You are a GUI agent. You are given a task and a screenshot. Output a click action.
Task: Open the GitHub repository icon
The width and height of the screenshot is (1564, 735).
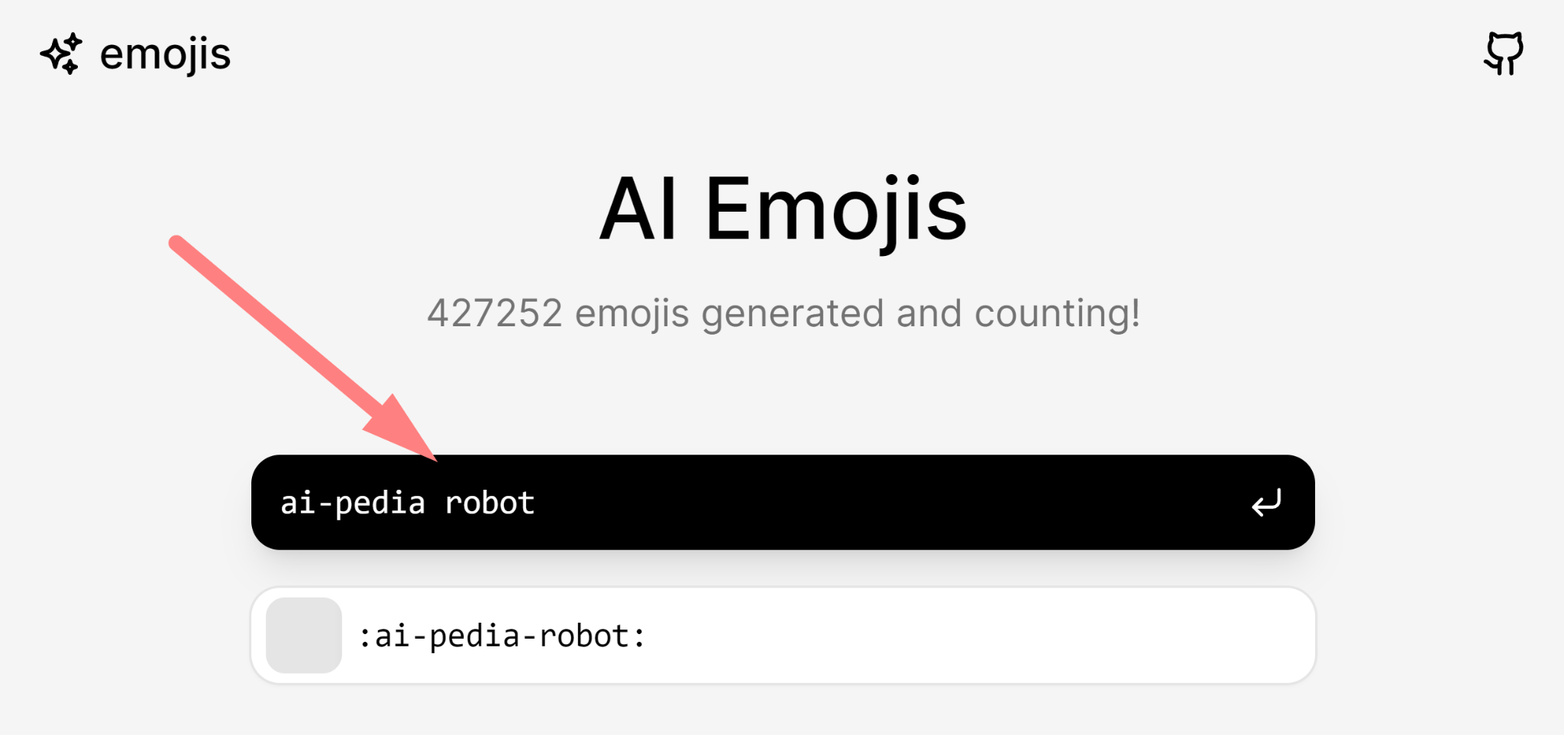(1504, 53)
